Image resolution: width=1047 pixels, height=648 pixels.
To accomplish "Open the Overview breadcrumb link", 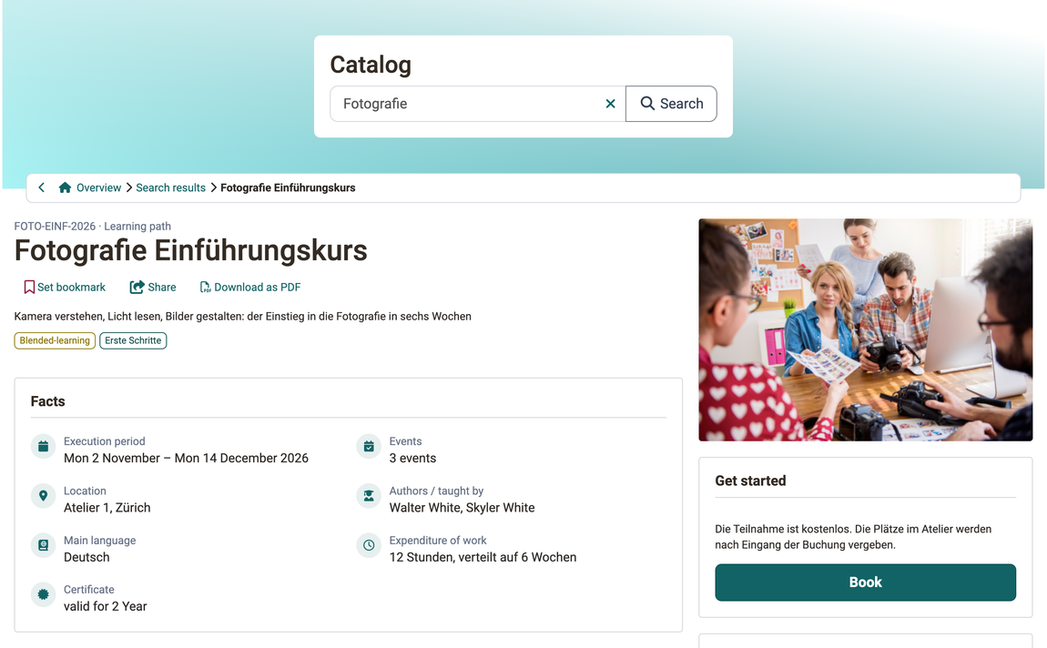I will pyautogui.click(x=98, y=187).
